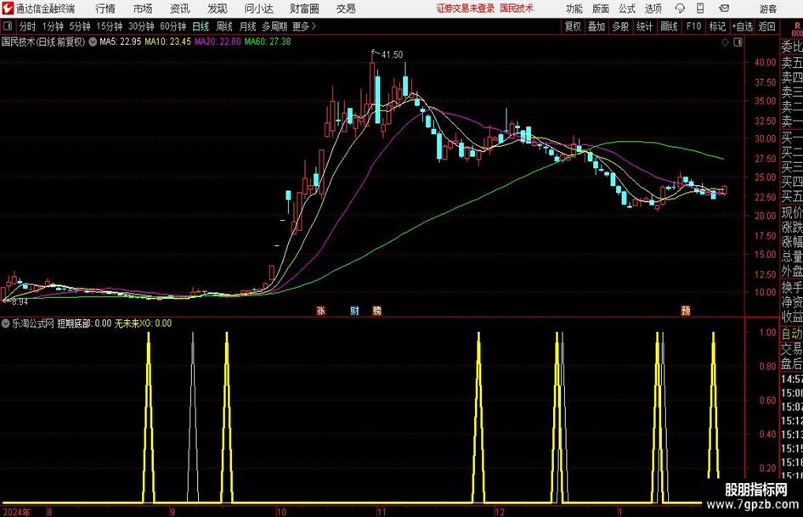Click the MA60: 27.38 indicator label
803x517 pixels.
point(268,42)
